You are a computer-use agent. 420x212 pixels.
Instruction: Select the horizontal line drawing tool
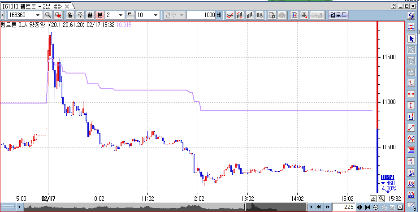tap(411, 94)
